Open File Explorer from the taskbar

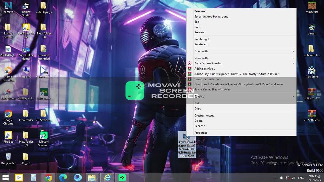click(92, 178)
